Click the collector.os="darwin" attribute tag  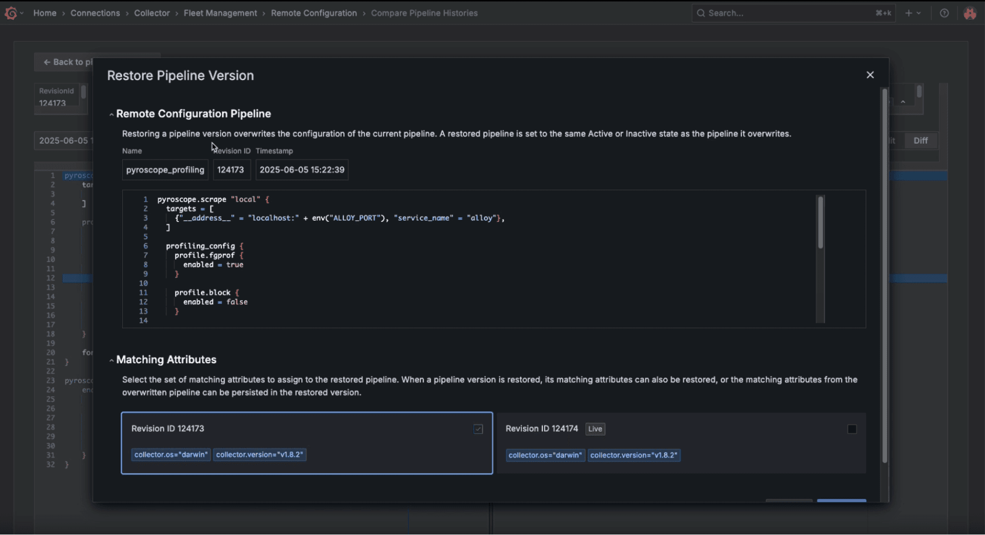pyautogui.click(x=170, y=454)
